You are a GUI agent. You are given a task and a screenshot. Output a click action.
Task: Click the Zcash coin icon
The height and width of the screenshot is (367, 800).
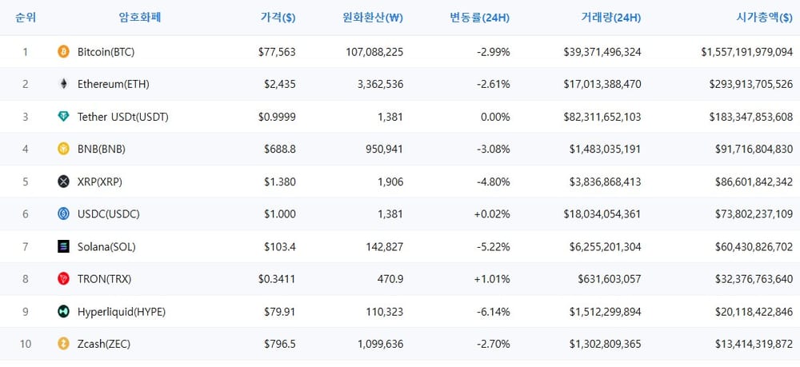(x=63, y=344)
